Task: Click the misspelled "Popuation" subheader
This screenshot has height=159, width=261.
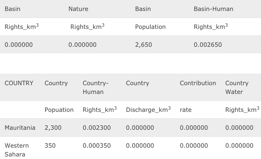Action: pyautogui.click(x=59, y=110)
